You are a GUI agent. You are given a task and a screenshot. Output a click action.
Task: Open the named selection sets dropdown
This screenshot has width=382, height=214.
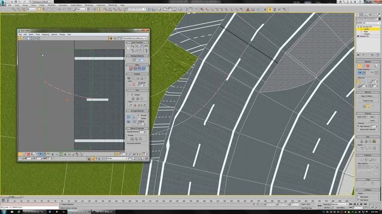click(x=137, y=10)
